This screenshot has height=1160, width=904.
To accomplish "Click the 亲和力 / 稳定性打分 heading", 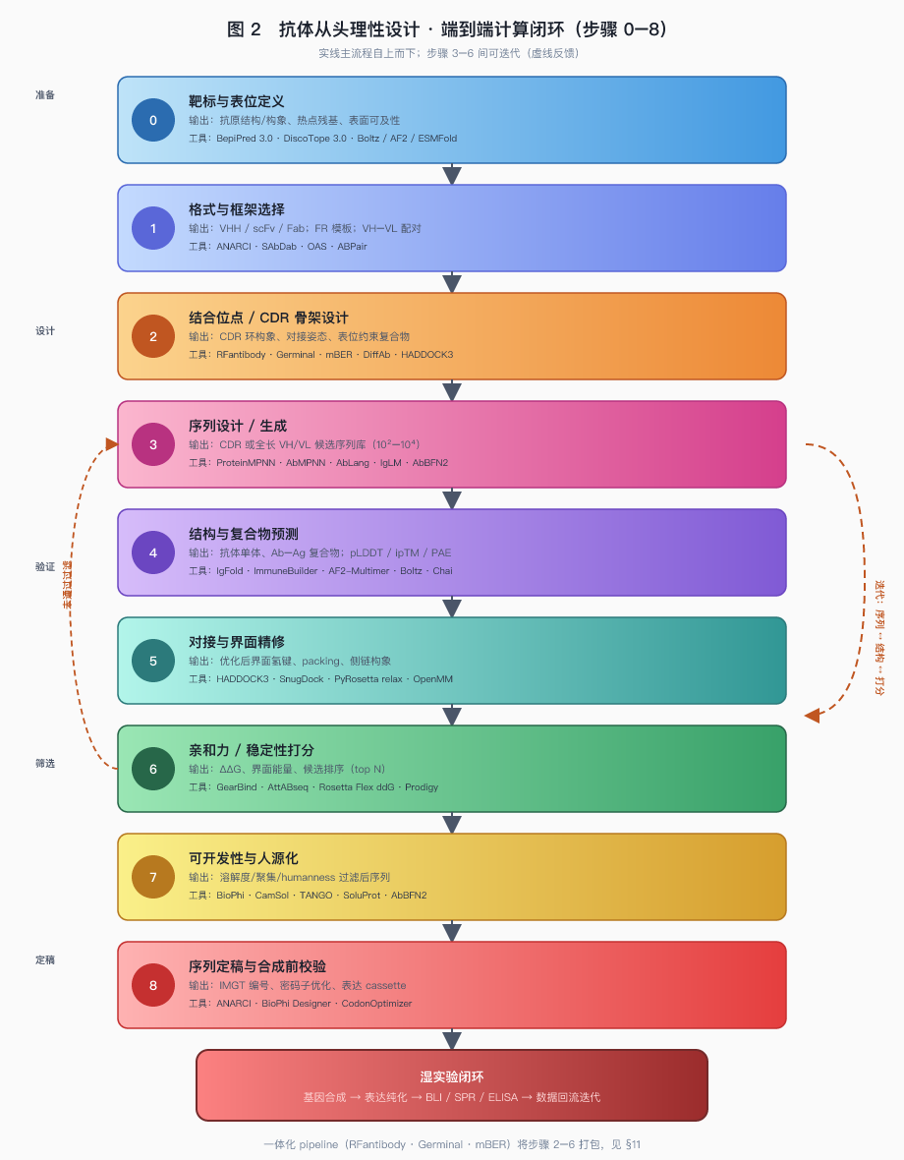I will 252,750.
